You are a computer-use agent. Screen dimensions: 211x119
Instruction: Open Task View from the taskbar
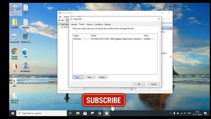click(70, 113)
